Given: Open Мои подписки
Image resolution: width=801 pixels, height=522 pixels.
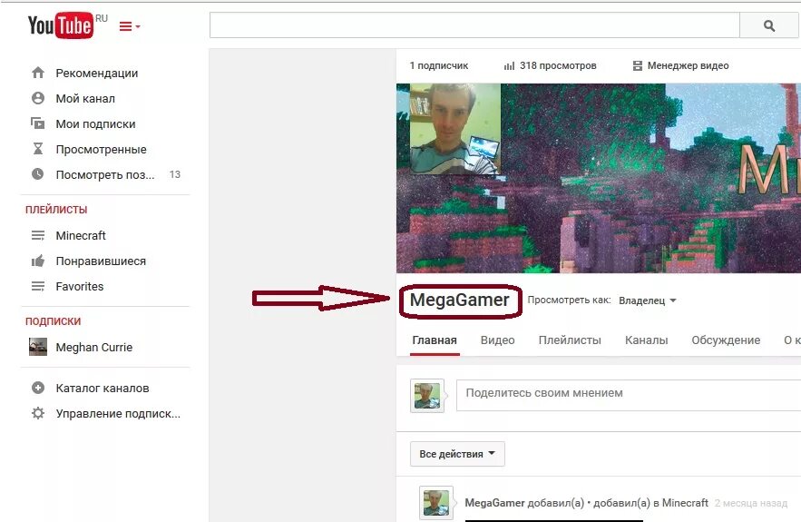Looking at the screenshot, I should tap(95, 124).
